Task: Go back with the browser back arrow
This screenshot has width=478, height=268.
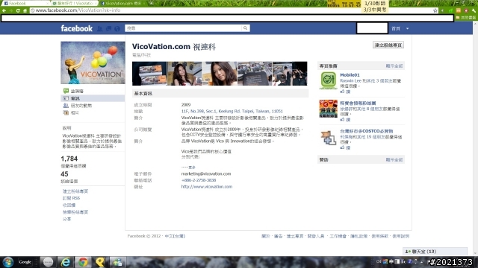Action: [x=4, y=10]
